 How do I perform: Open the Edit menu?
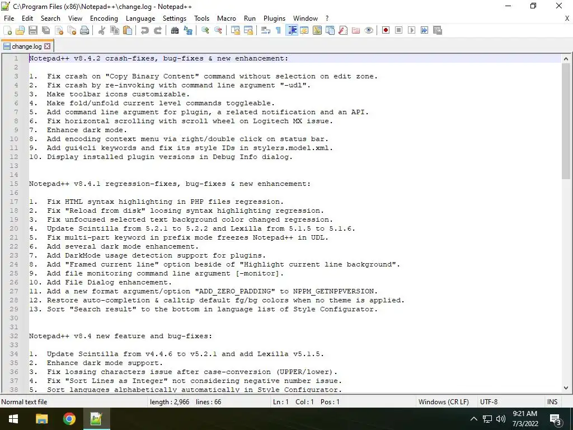click(x=27, y=18)
